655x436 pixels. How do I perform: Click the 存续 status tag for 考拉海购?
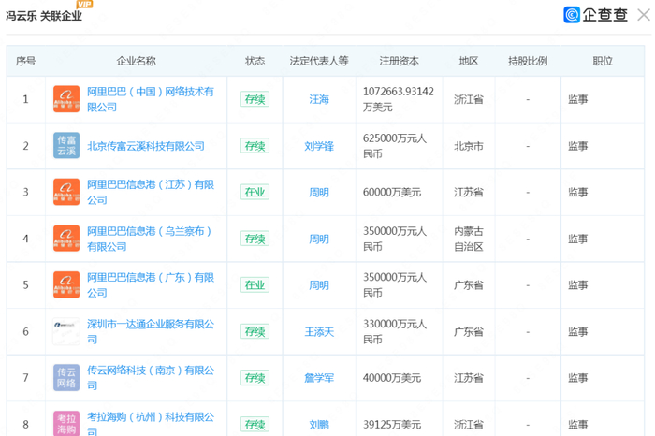coord(255,425)
